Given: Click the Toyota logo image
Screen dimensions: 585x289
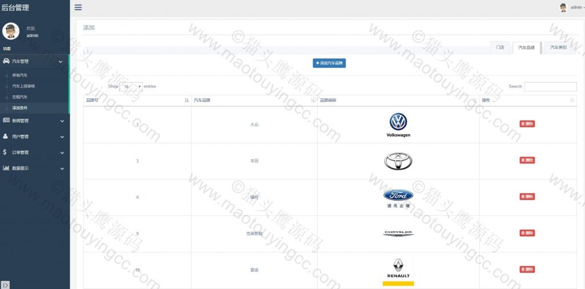Looking at the screenshot, I should coord(398,161).
